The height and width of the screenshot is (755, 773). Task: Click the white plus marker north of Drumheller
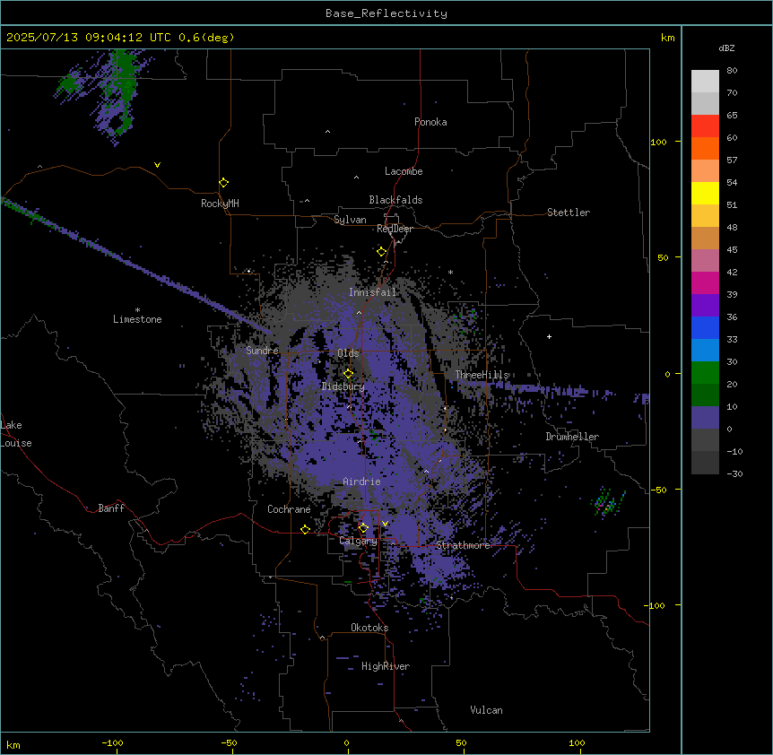(549, 336)
